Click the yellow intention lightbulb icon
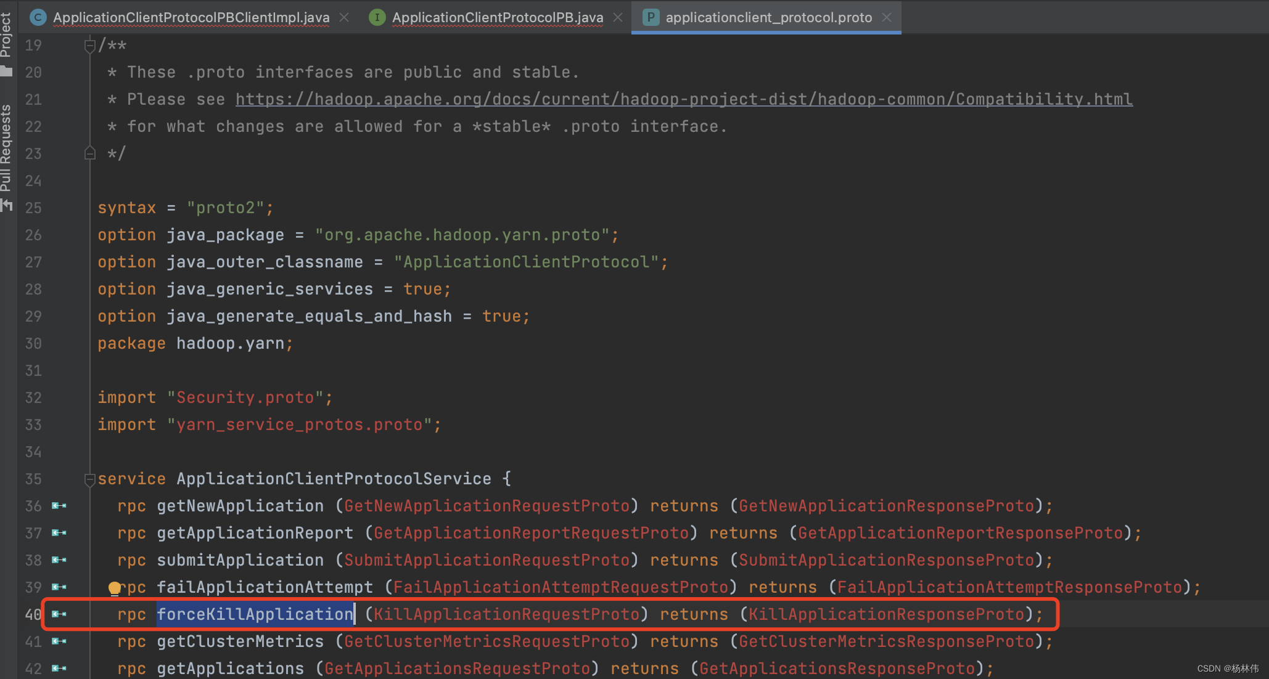Image resolution: width=1269 pixels, height=679 pixels. (115, 588)
